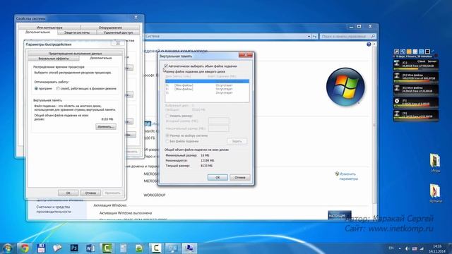Open the open-book icon on the taskbar
The width and height of the screenshot is (452, 254).
(57, 248)
